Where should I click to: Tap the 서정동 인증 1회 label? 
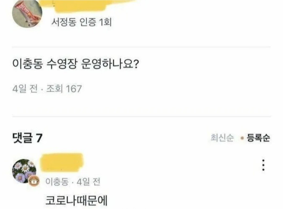[81, 22]
